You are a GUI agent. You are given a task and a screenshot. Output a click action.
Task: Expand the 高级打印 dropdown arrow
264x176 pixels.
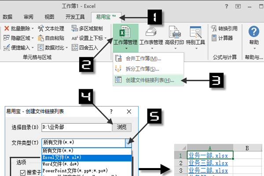[176, 48]
